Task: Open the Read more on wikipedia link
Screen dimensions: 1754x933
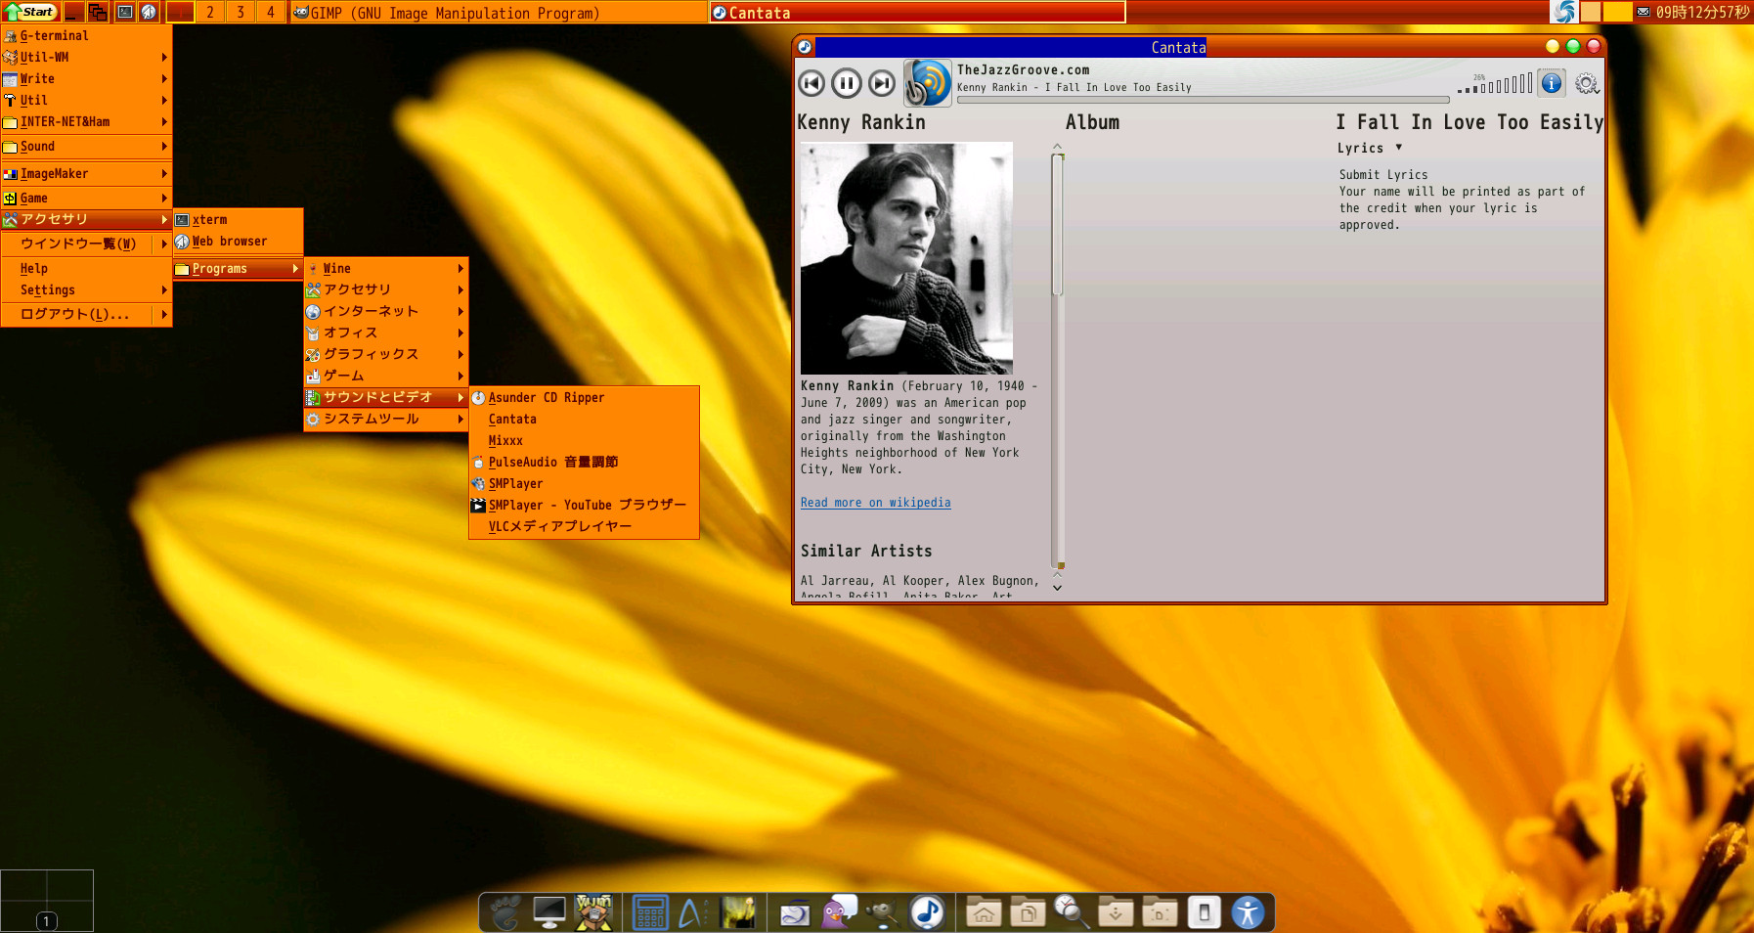Action: pyautogui.click(x=875, y=503)
